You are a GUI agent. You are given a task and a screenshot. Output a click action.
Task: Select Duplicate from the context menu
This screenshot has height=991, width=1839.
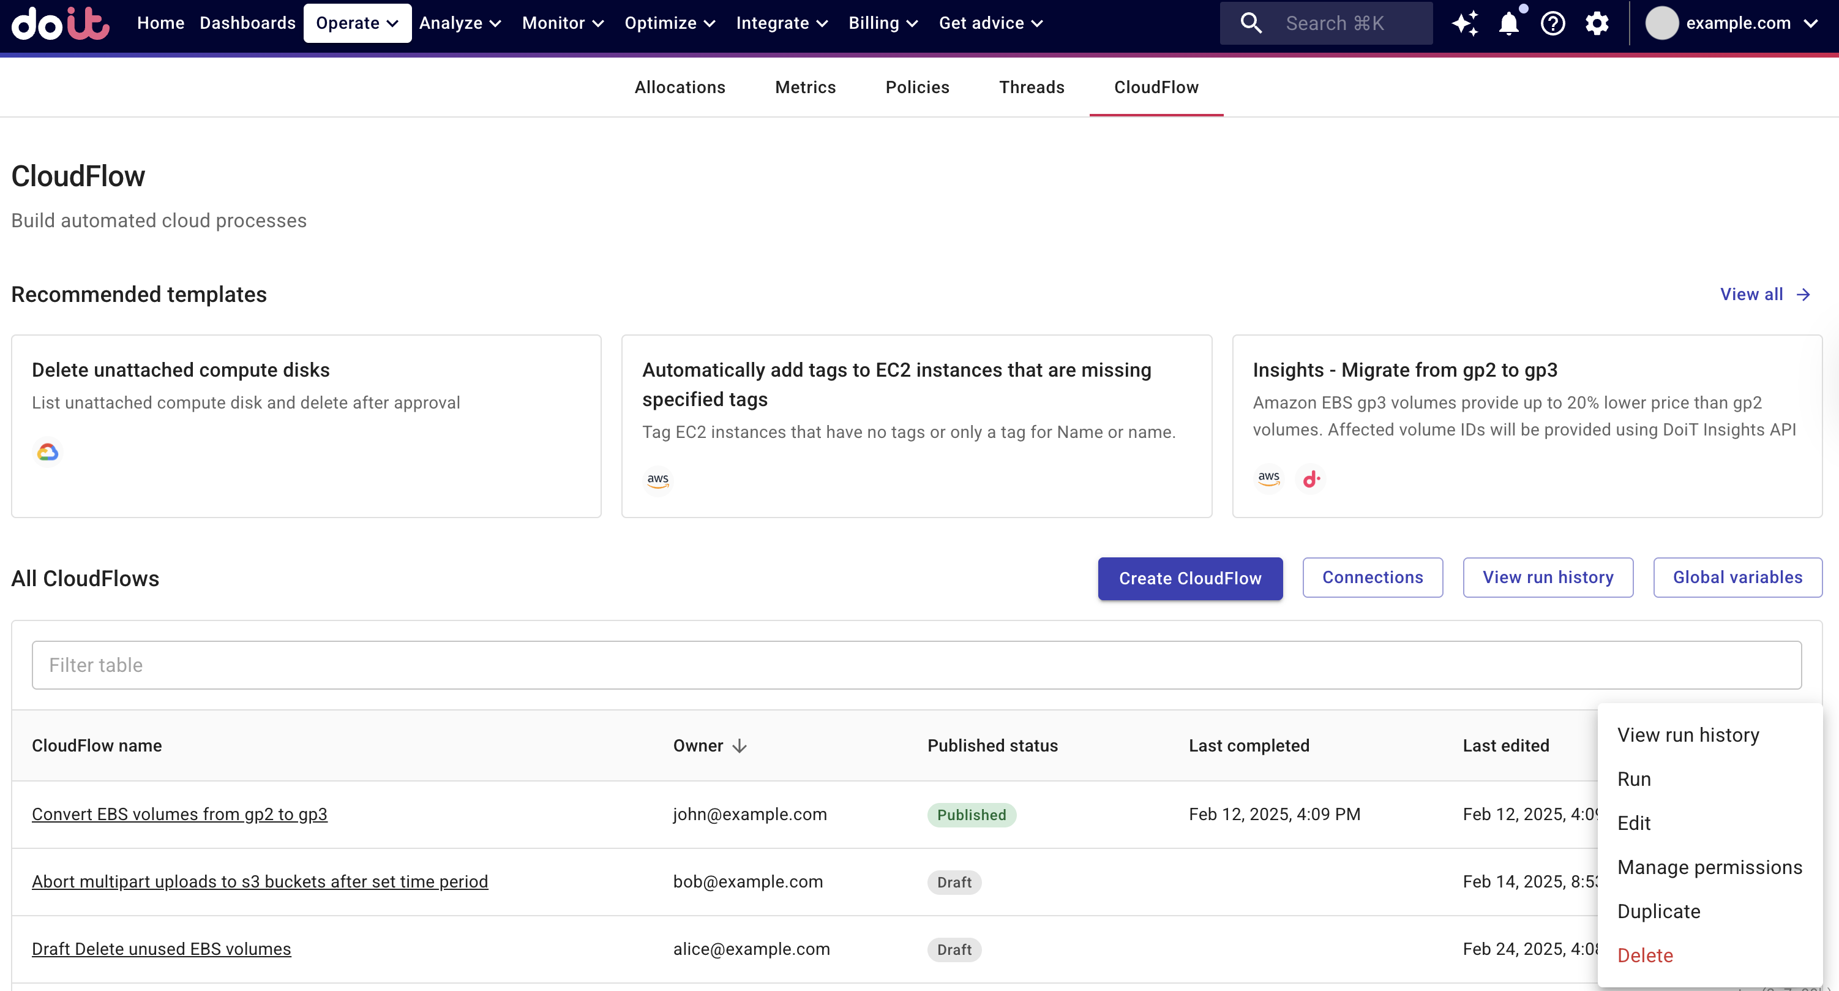click(1658, 911)
